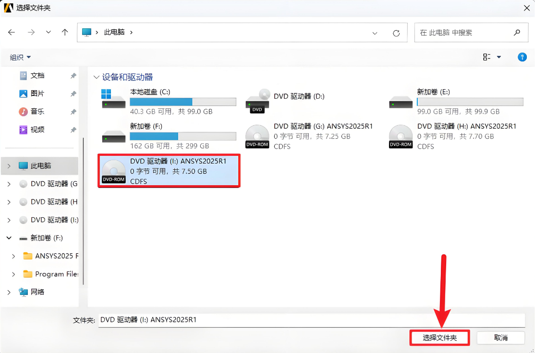Select ANSYS2025 folder in sidebar
Image resolution: width=535 pixels, height=353 pixels.
tap(51, 256)
